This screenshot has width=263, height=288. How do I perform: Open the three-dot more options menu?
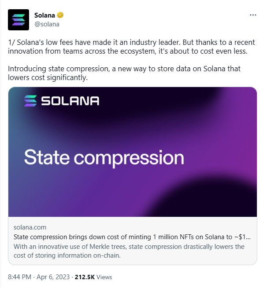tap(253, 15)
